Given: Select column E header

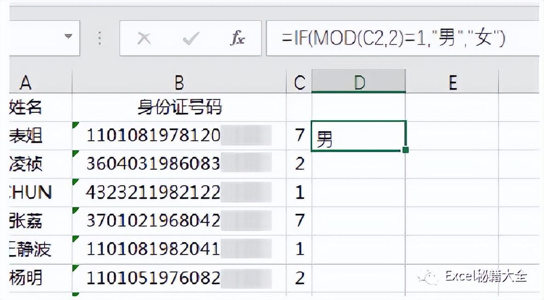Looking at the screenshot, I should tap(452, 82).
